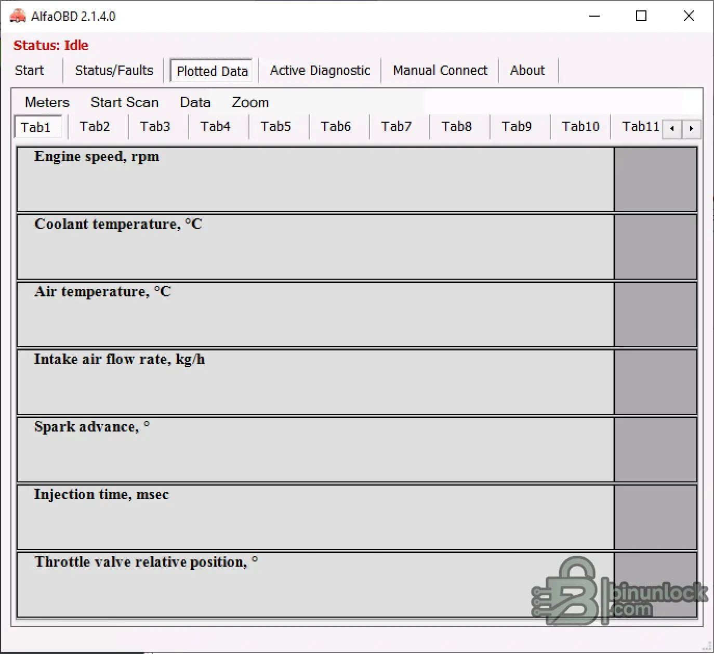Click the Engine speed, rpm plot label
Screen dimensions: 714x654
(x=97, y=157)
